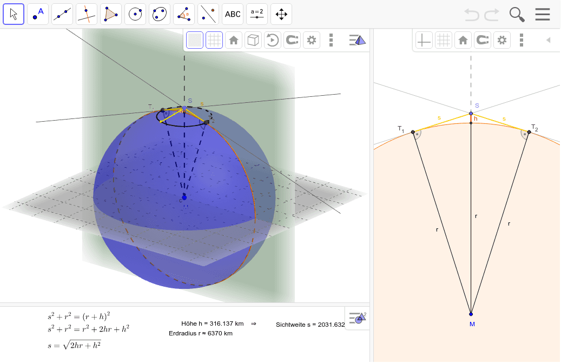Click the Undo arrow
The height and width of the screenshot is (363, 561).
472,15
